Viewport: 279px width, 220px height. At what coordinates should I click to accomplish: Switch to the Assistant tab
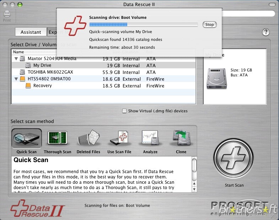click(x=31, y=32)
